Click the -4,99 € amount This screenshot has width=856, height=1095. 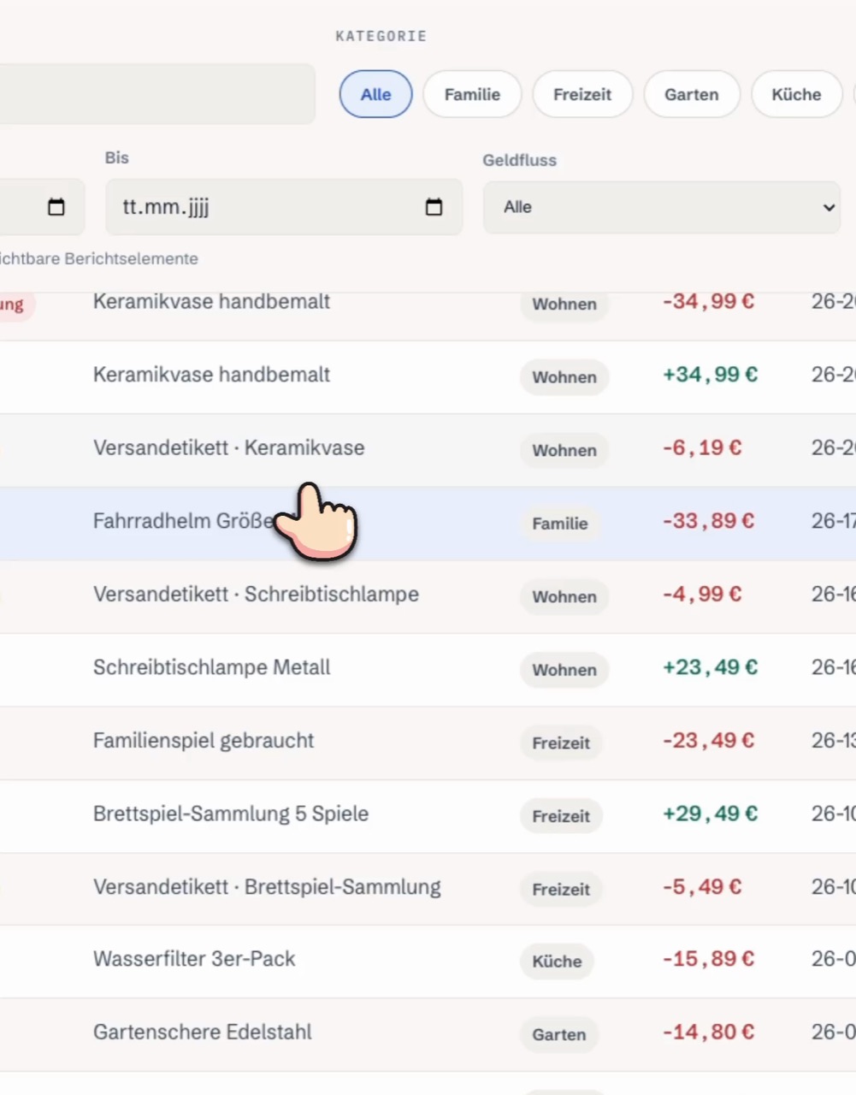coord(702,594)
